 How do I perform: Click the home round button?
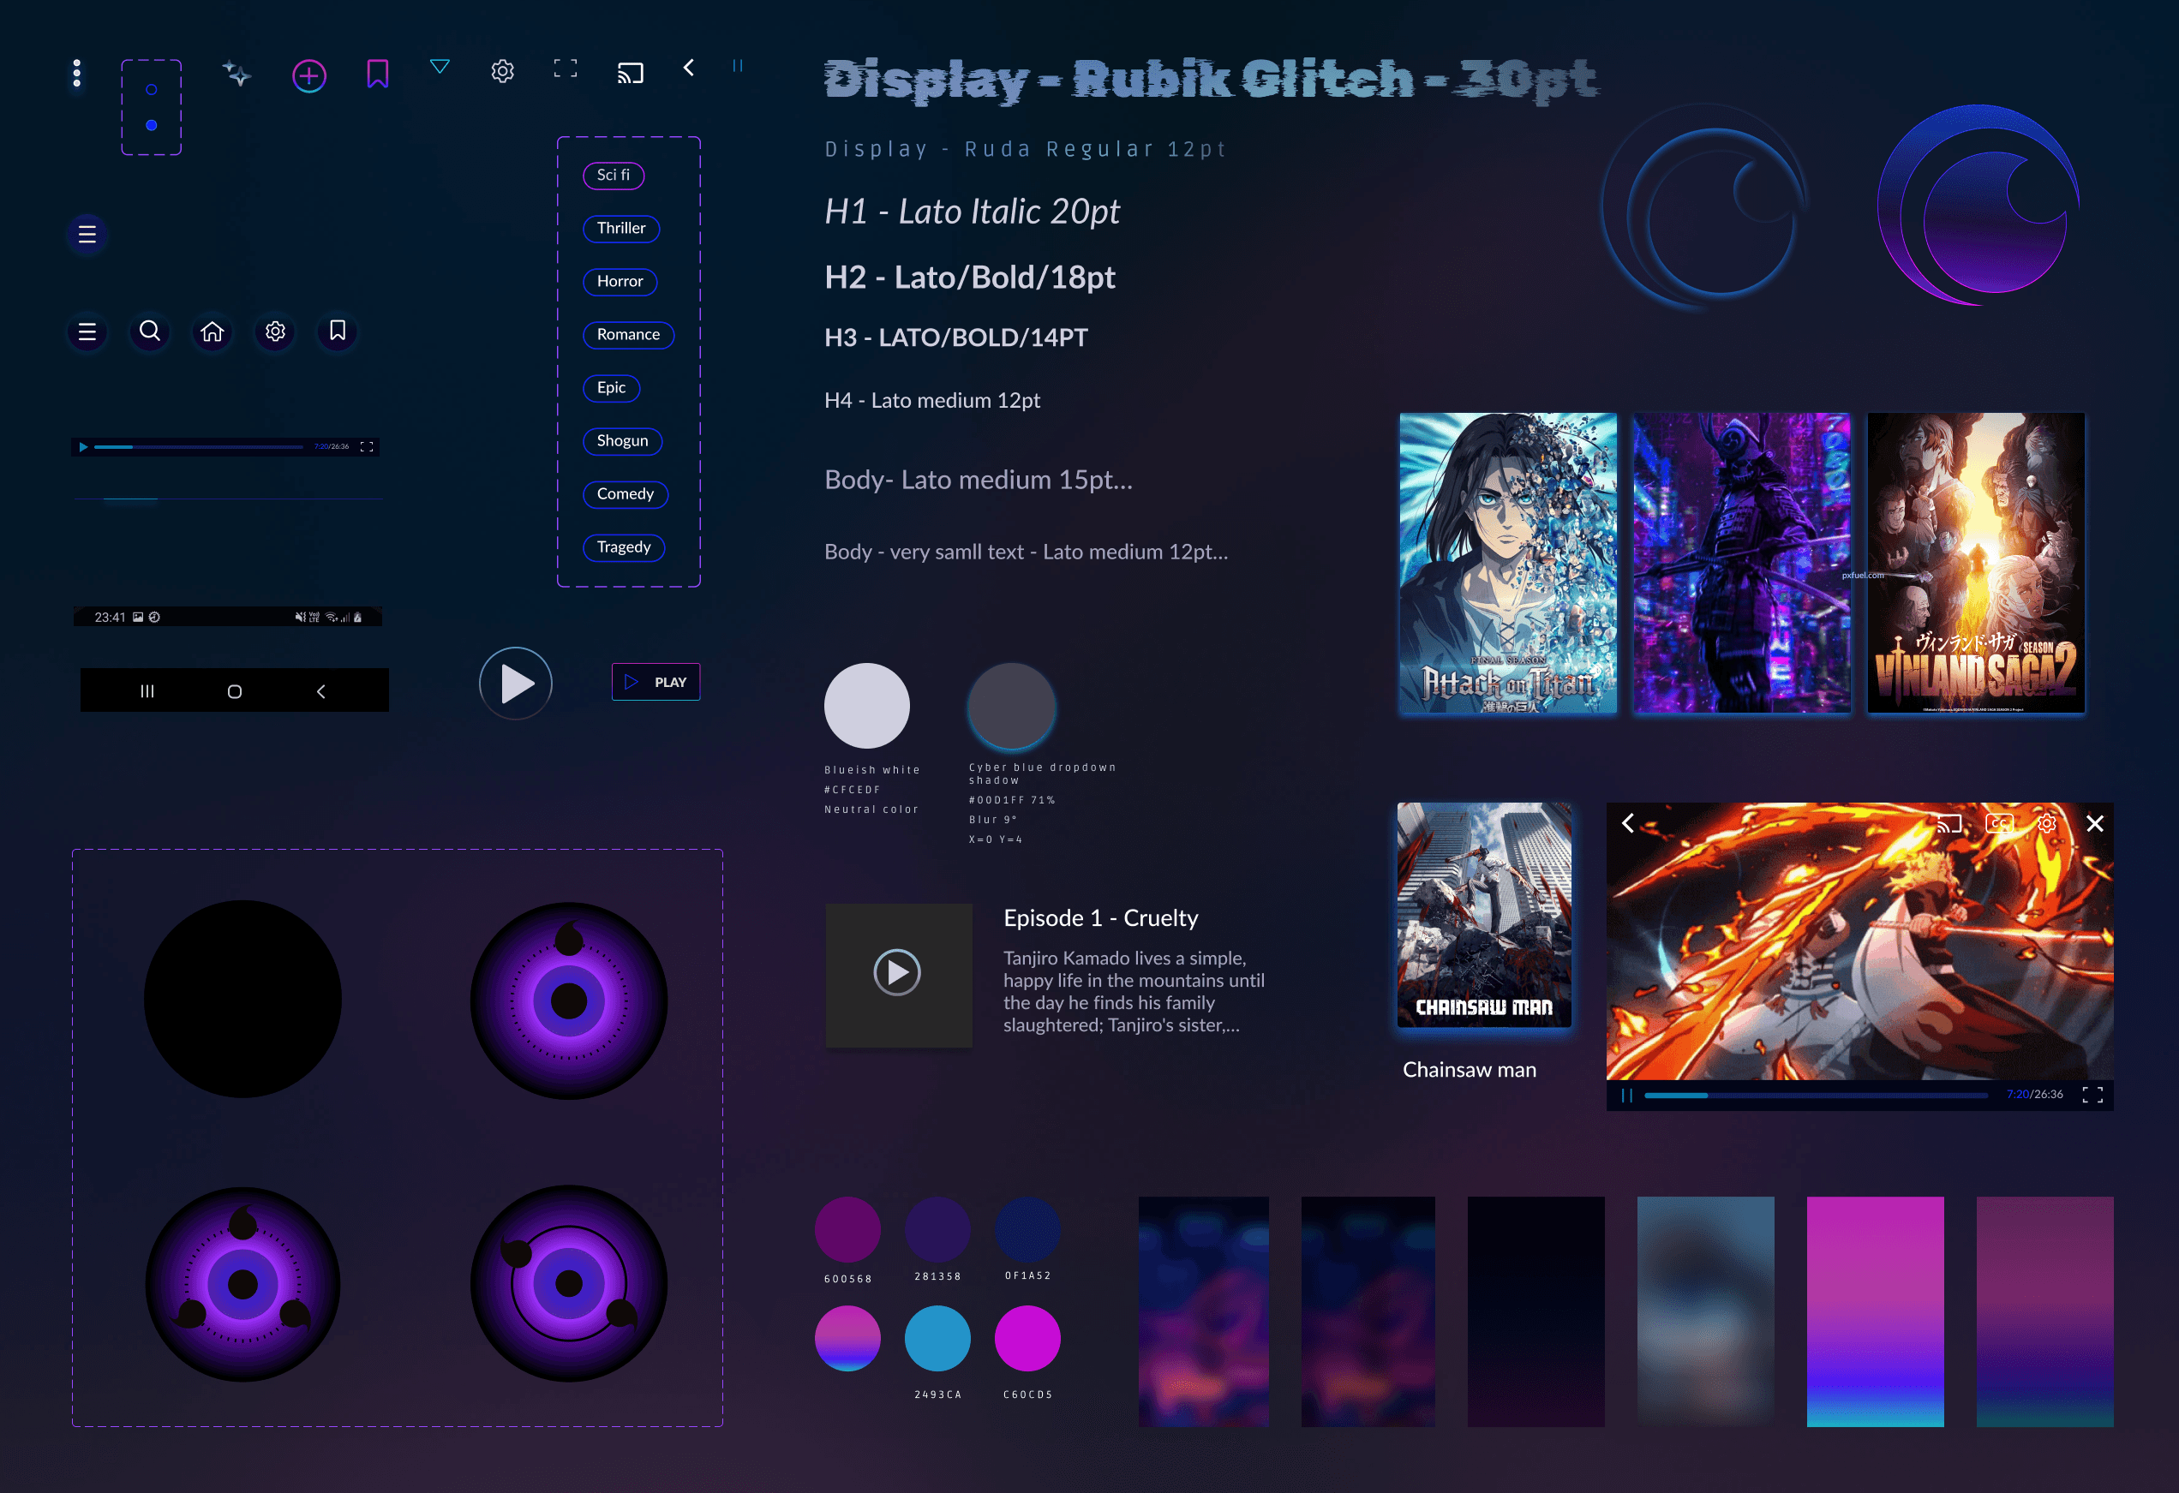point(213,331)
